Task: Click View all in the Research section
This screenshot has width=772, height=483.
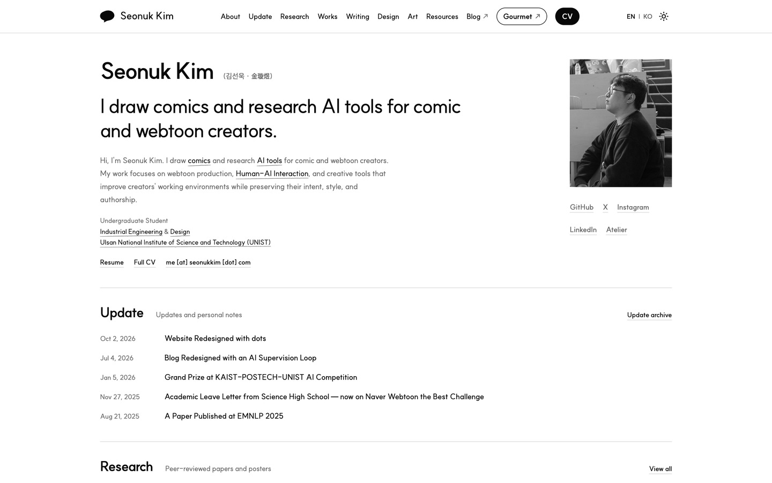Action: 660,469
